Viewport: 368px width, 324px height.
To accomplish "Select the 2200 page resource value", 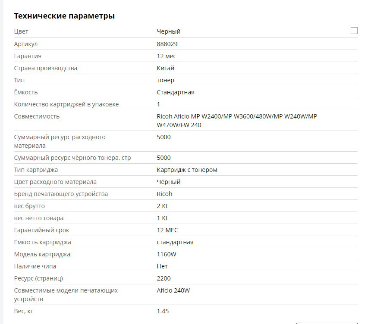I will pyautogui.click(x=164, y=278).
